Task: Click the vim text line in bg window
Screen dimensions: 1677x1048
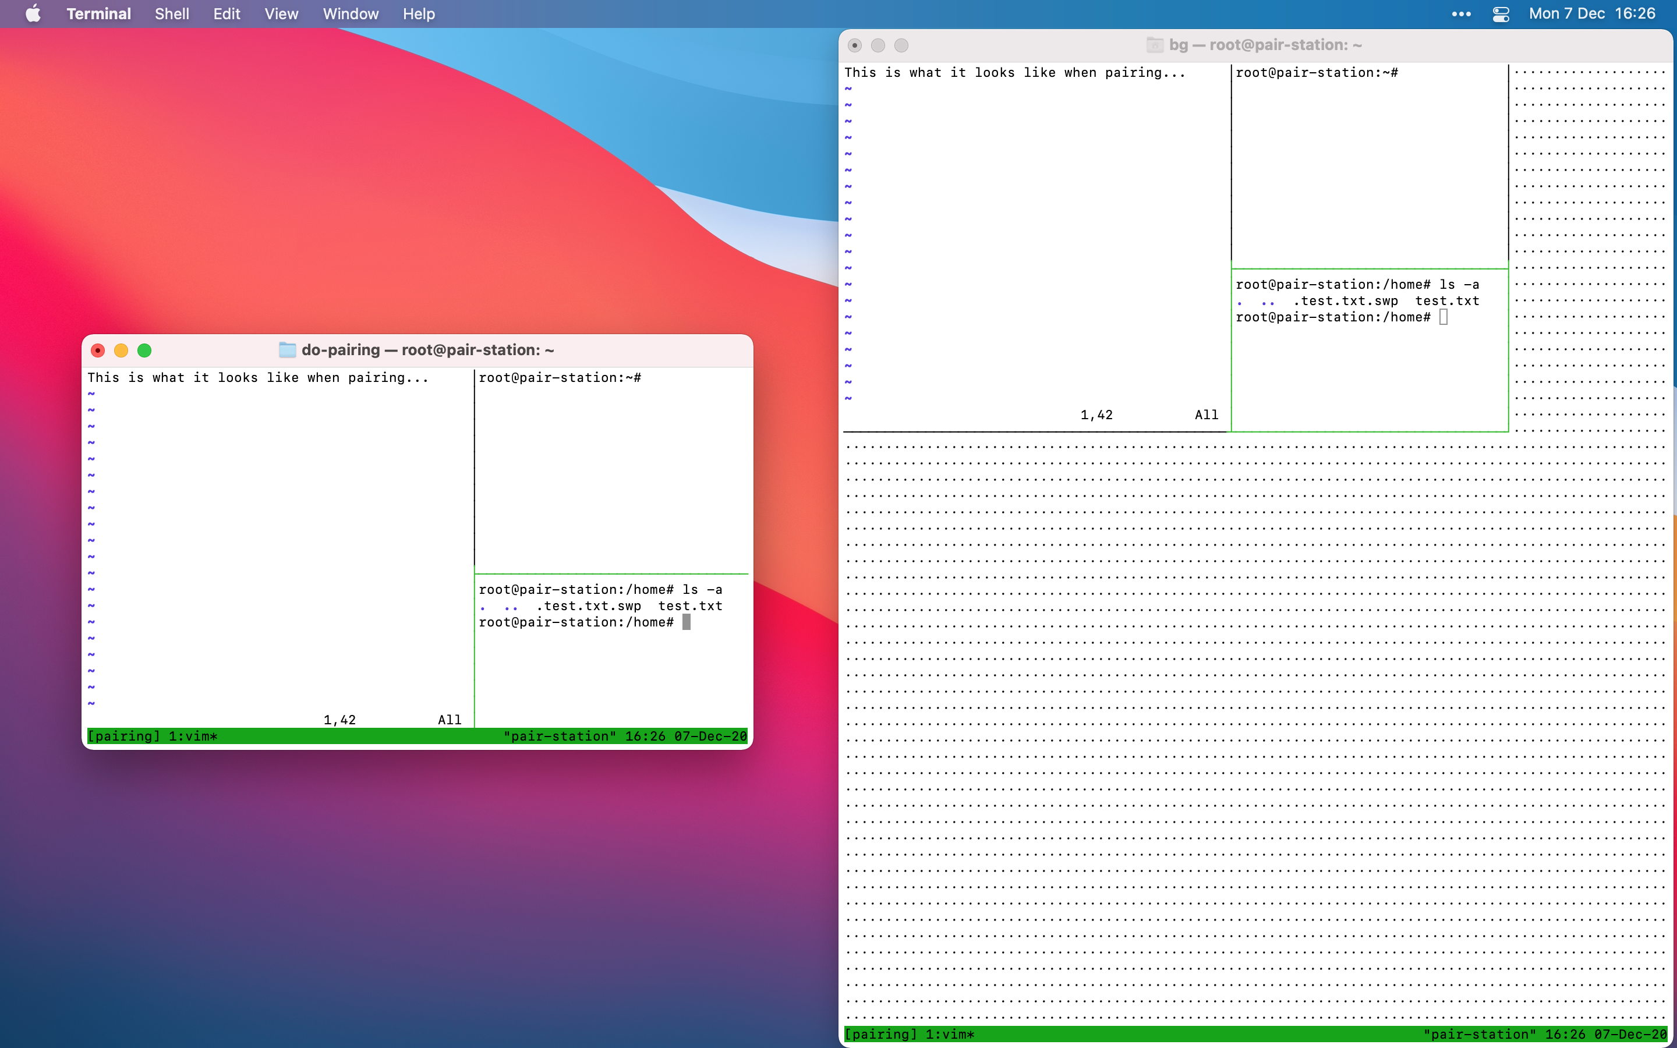Action: click(1014, 73)
